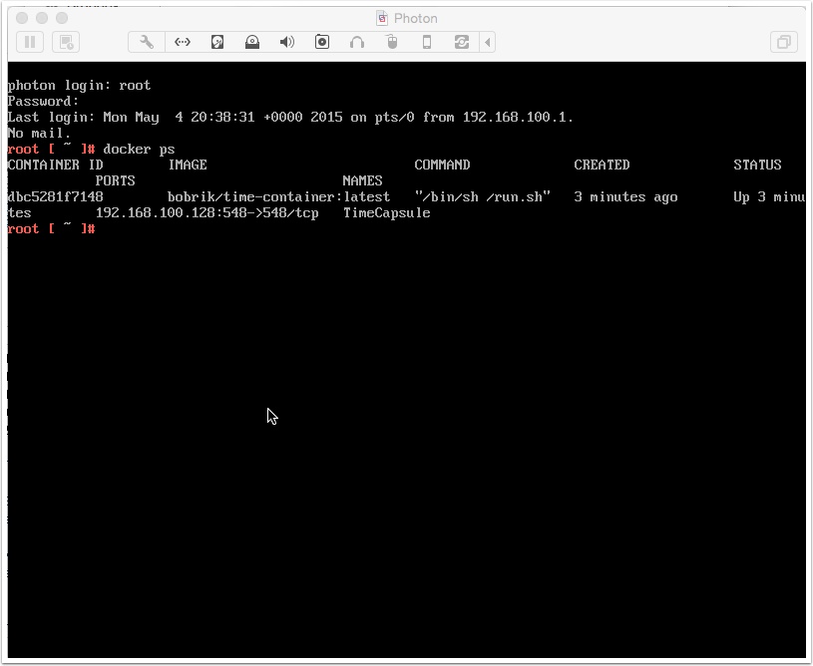Open the snapshots button
The image size is (813, 666).
(x=66, y=42)
